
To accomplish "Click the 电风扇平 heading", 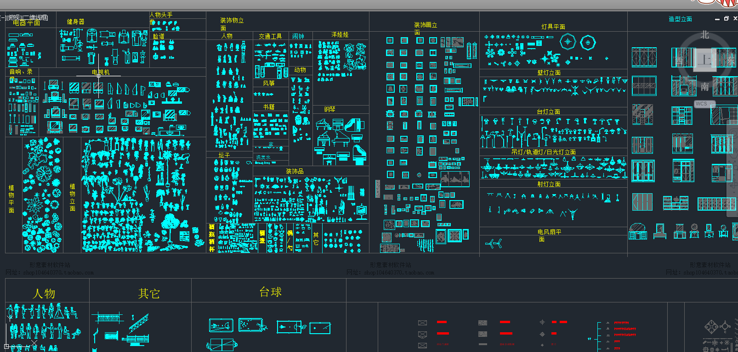I will (x=549, y=232).
